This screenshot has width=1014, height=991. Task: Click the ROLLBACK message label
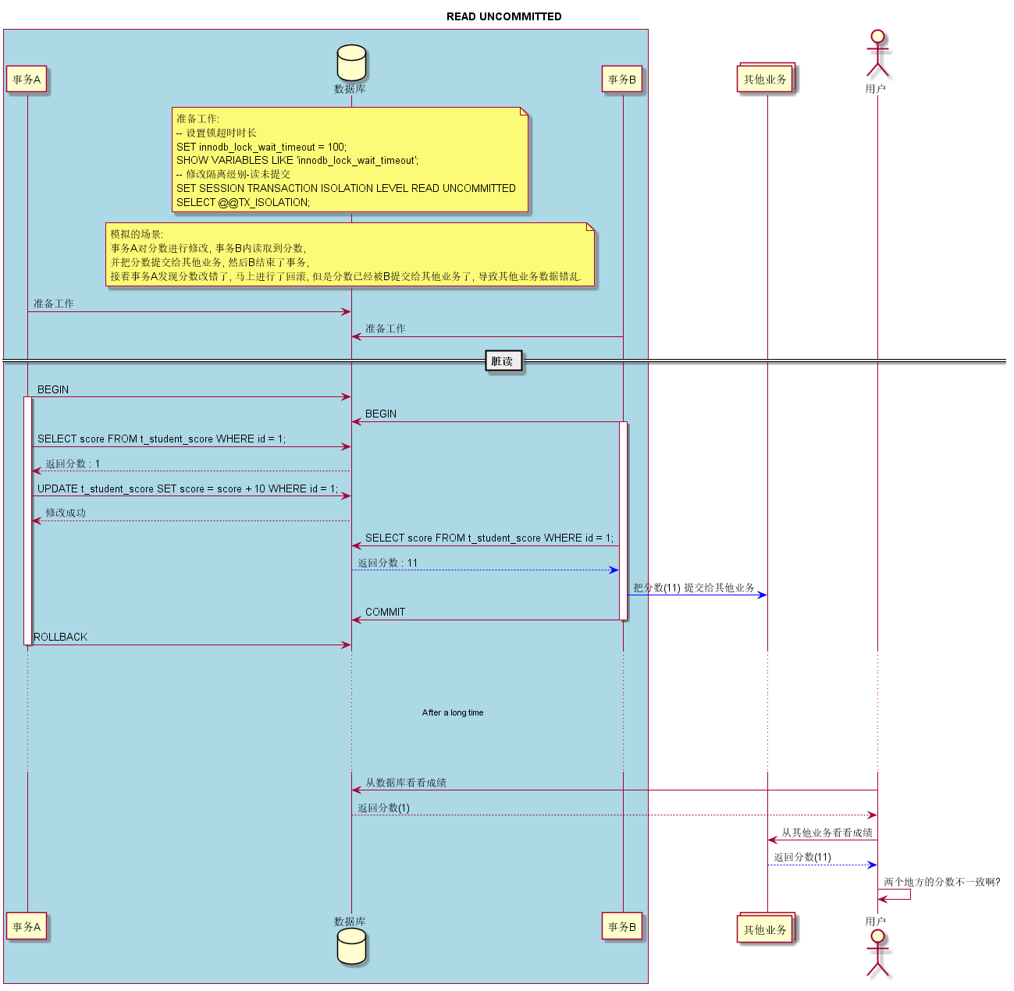[61, 637]
